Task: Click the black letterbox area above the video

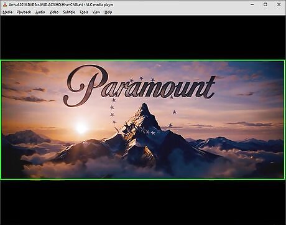Action: tap(143, 38)
